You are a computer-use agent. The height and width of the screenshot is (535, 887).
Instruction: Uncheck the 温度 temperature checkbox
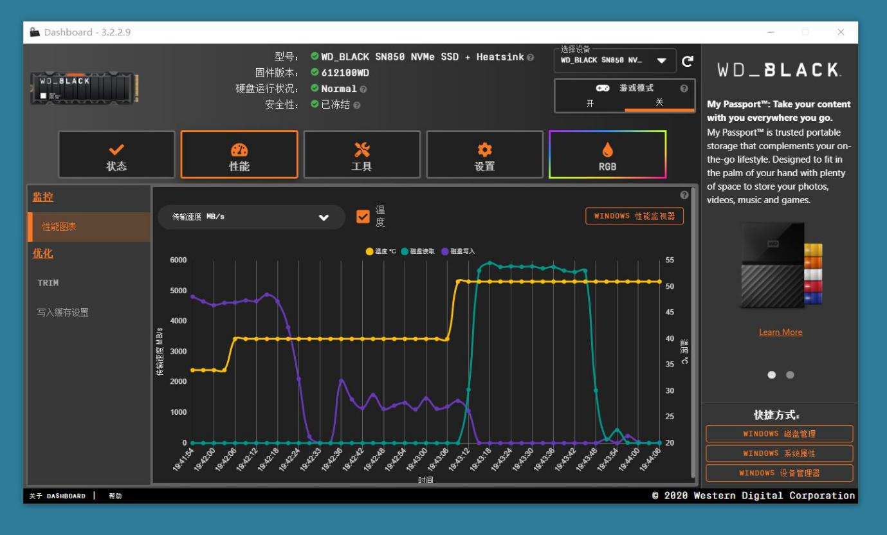(363, 217)
